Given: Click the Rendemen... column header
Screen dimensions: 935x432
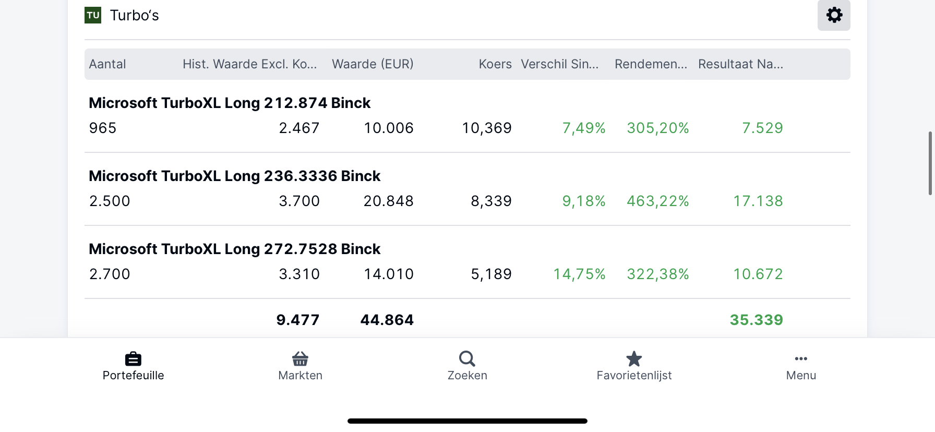Looking at the screenshot, I should (x=651, y=64).
